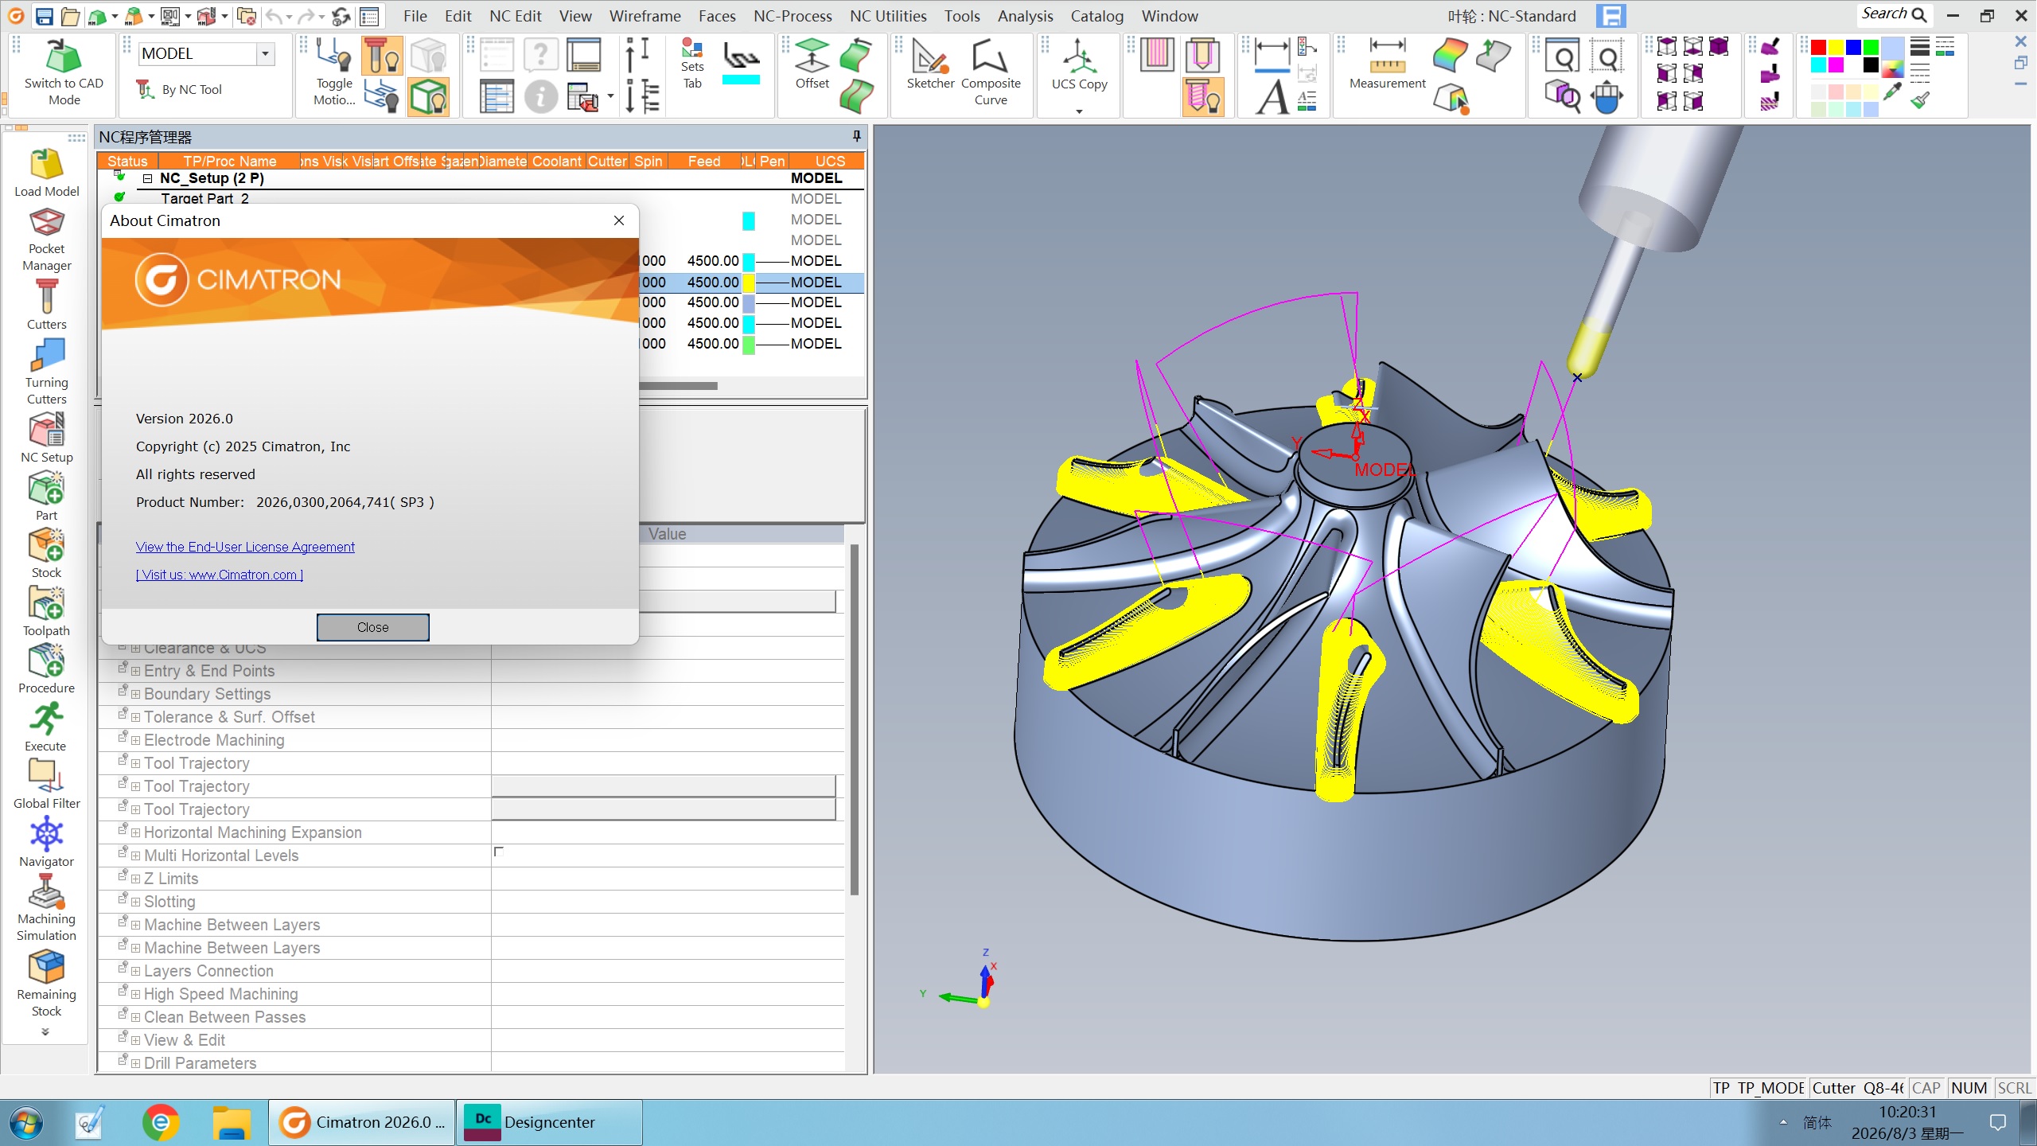The width and height of the screenshot is (2037, 1146).
Task: Click Switch to CAD Mode icon
Action: (x=64, y=73)
